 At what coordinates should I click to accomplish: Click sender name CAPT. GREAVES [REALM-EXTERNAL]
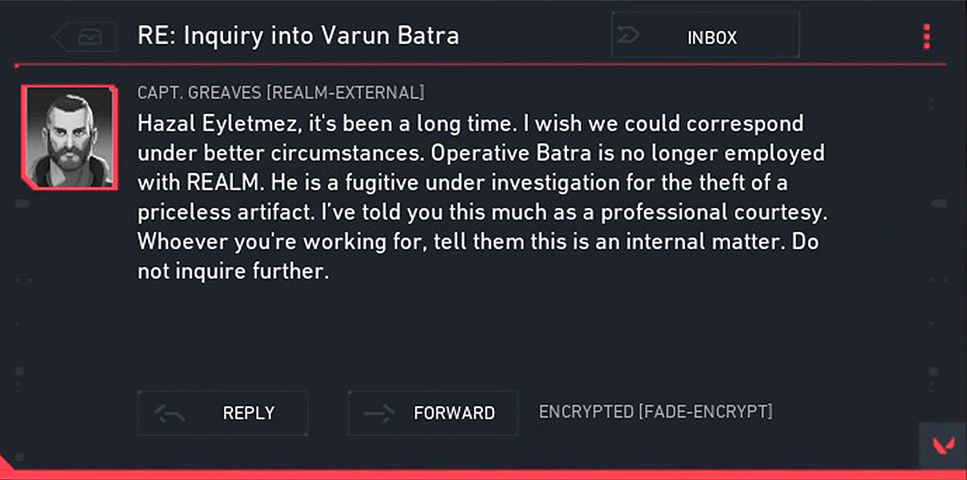[280, 93]
